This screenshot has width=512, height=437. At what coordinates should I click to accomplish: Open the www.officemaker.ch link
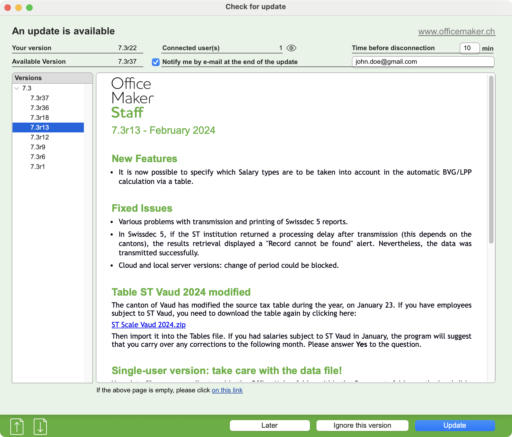(456, 31)
